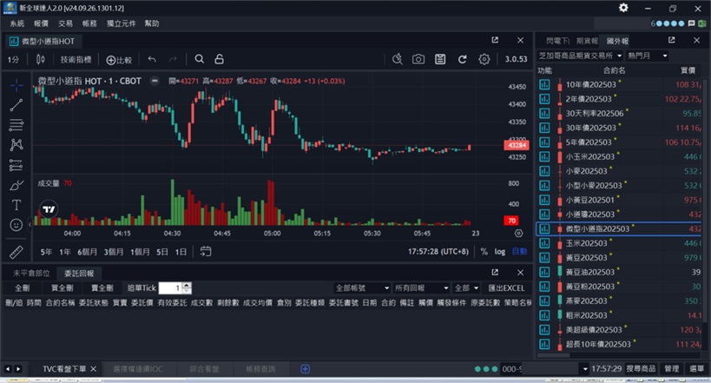Open exchange dropdown 芝加哥商品期貨交易所

(580, 56)
